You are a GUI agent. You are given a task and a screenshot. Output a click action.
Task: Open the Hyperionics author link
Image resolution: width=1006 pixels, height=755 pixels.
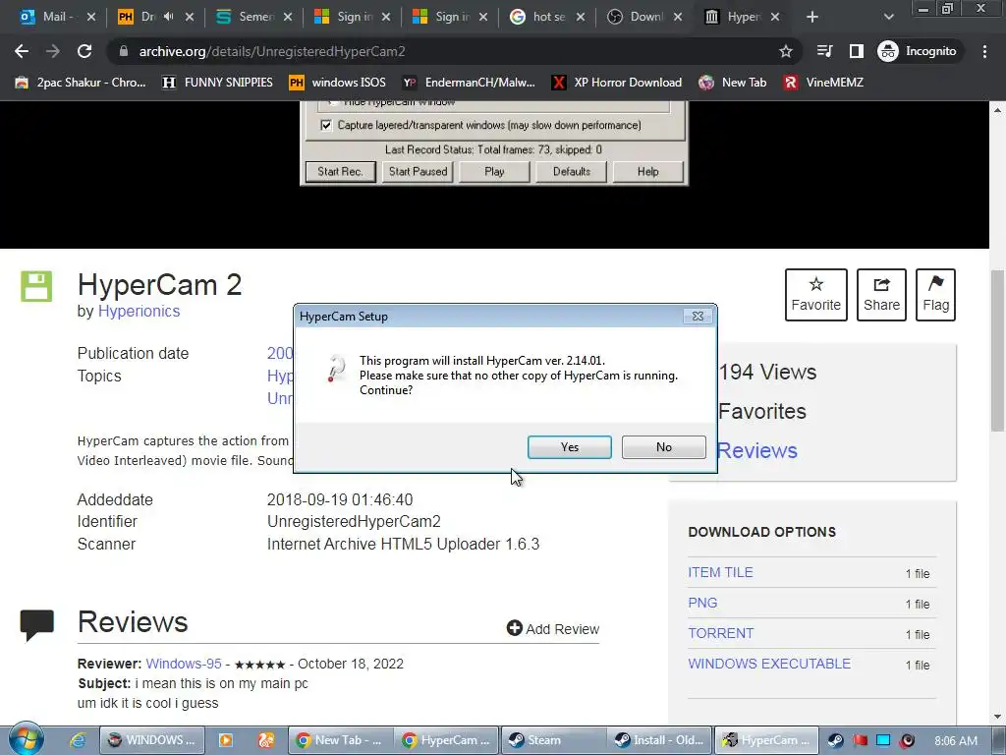(139, 311)
